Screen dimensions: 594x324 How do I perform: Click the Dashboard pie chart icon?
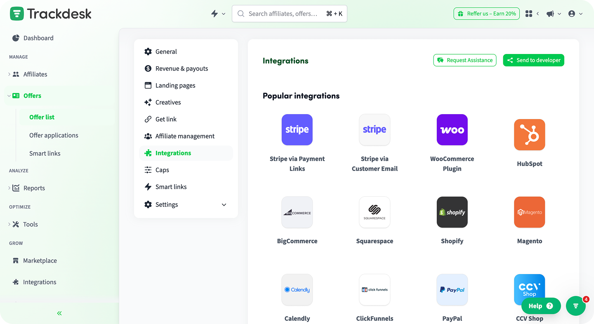click(16, 38)
